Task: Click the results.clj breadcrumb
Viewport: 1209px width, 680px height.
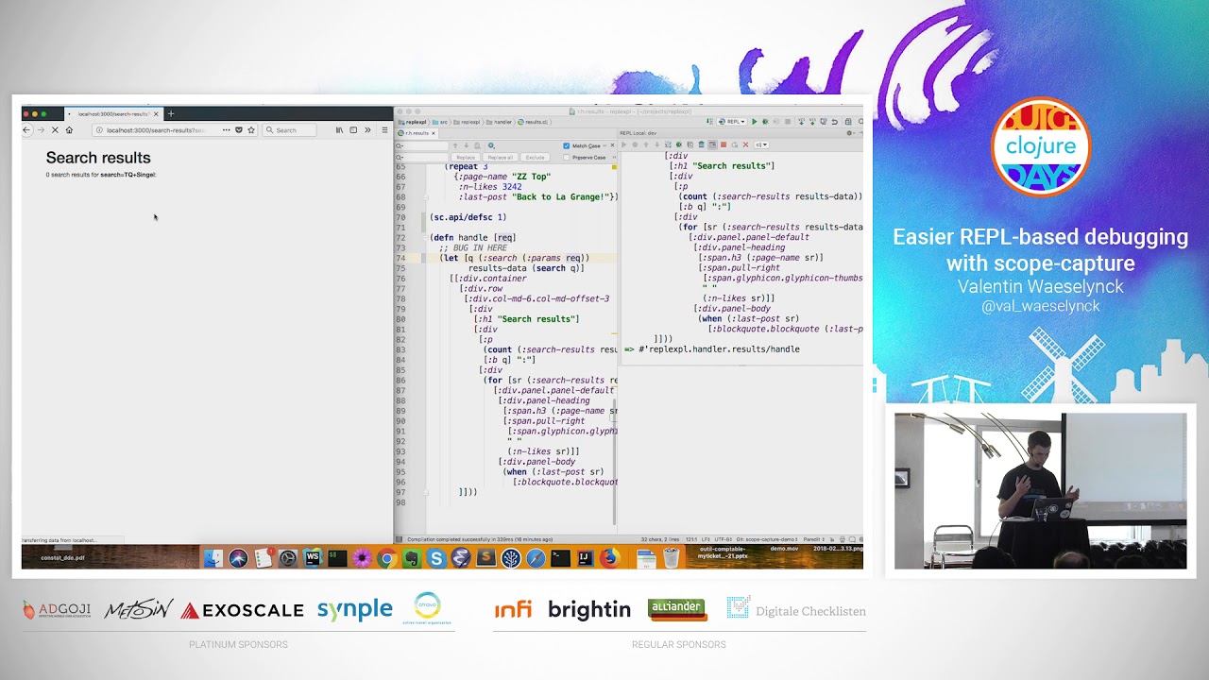Action: click(533, 122)
